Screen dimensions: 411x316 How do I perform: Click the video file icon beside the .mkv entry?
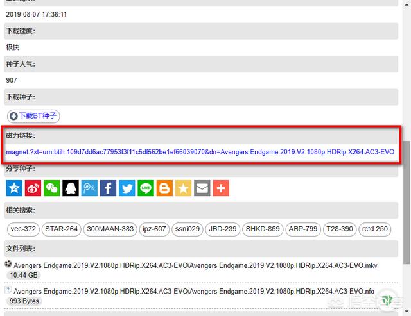point(8,264)
